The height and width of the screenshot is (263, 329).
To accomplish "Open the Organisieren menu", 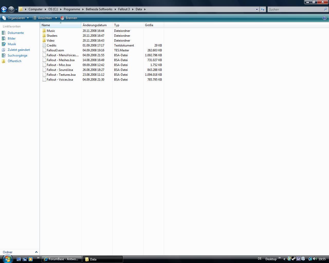I will pyautogui.click(x=15, y=18).
